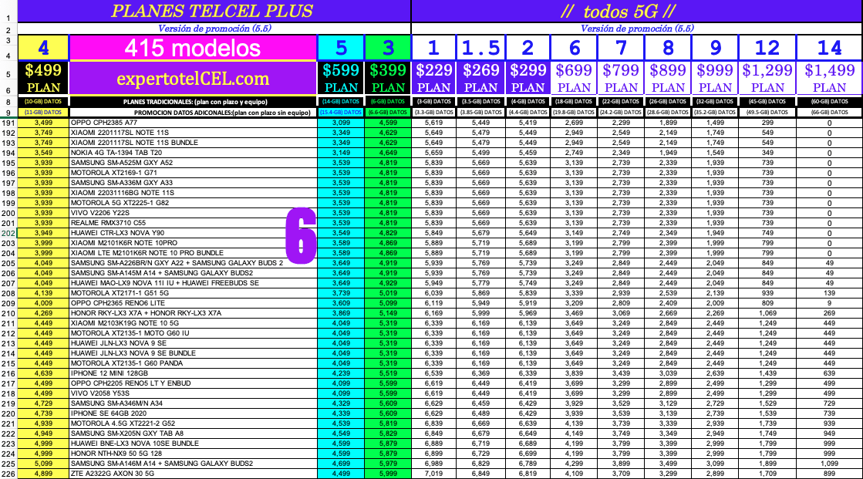Select the "VIVO V2206 Y22S" cell
Image resolution: width=863 pixels, height=479 pixels.
click(x=193, y=213)
